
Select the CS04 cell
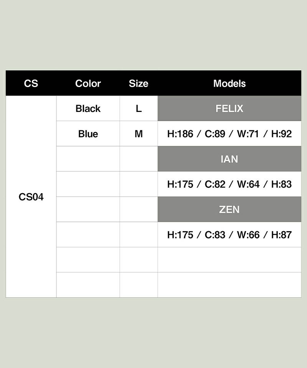tap(31, 197)
